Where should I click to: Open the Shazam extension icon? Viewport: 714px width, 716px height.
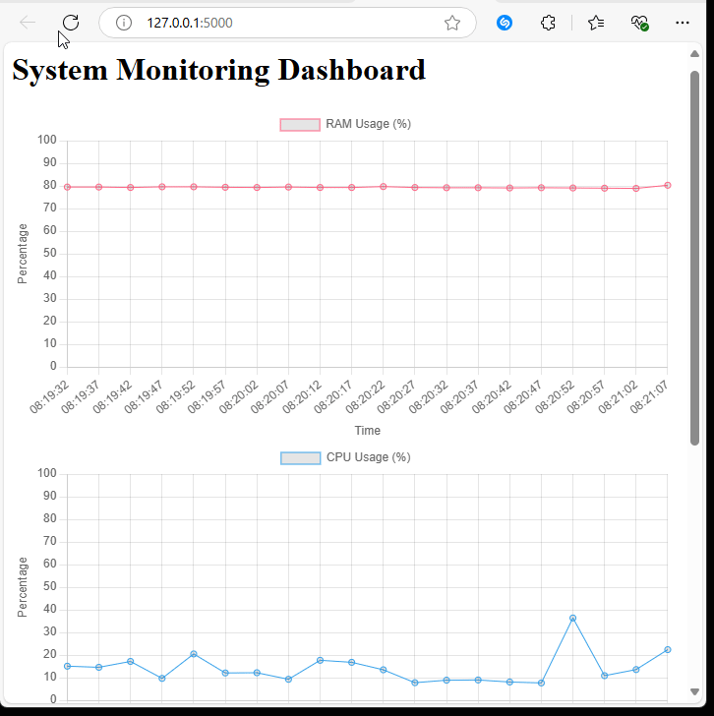point(505,23)
